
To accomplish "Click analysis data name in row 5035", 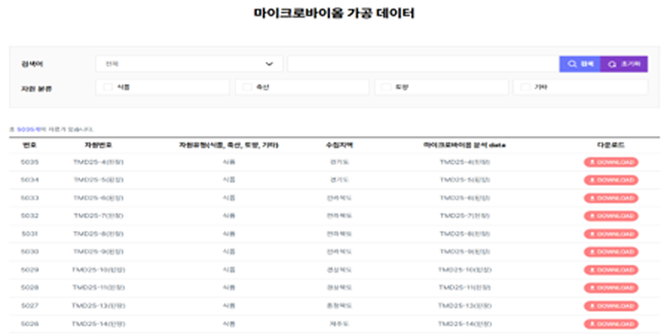I will (465, 162).
